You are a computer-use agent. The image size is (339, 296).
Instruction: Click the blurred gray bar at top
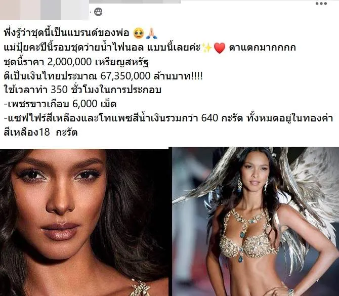135,2
